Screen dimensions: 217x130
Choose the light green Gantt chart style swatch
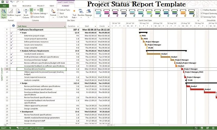click(149, 13)
